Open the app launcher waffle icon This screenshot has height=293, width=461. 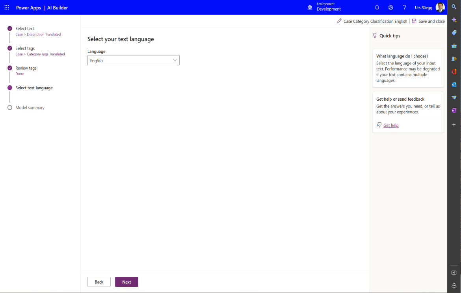[x=7, y=7]
